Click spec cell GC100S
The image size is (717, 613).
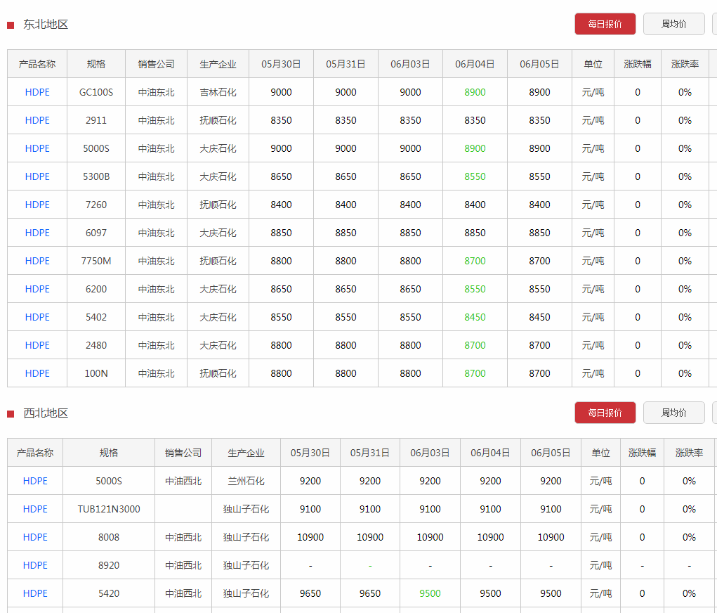pos(96,92)
